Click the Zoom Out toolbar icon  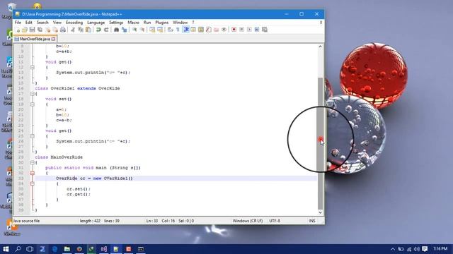coord(142,30)
